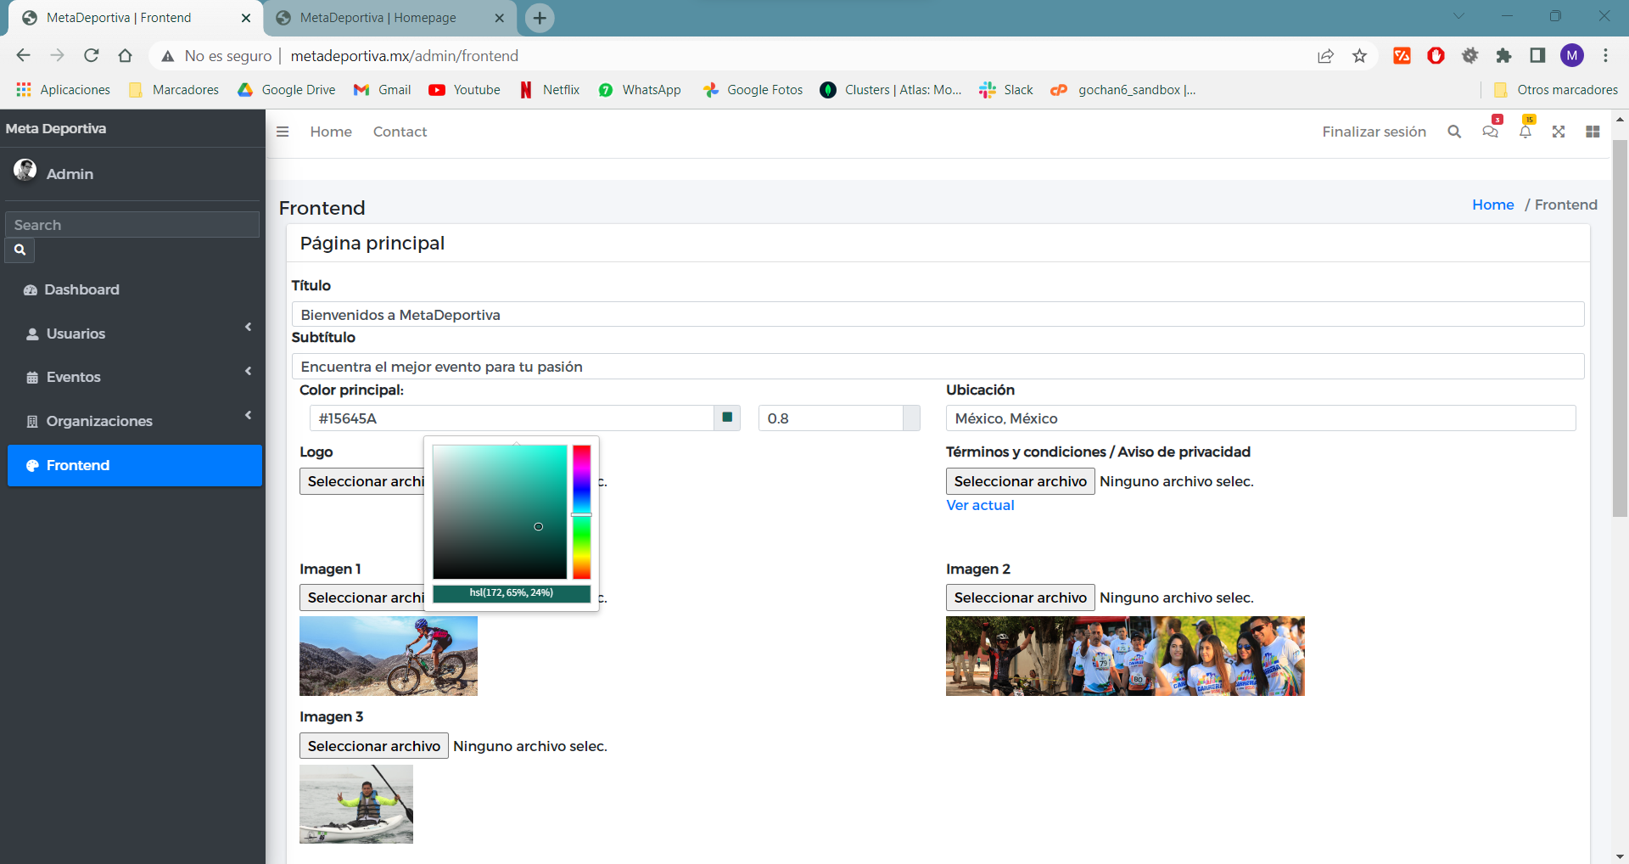
Task: Open Aplicaciones apps bookmark
Action: point(64,90)
